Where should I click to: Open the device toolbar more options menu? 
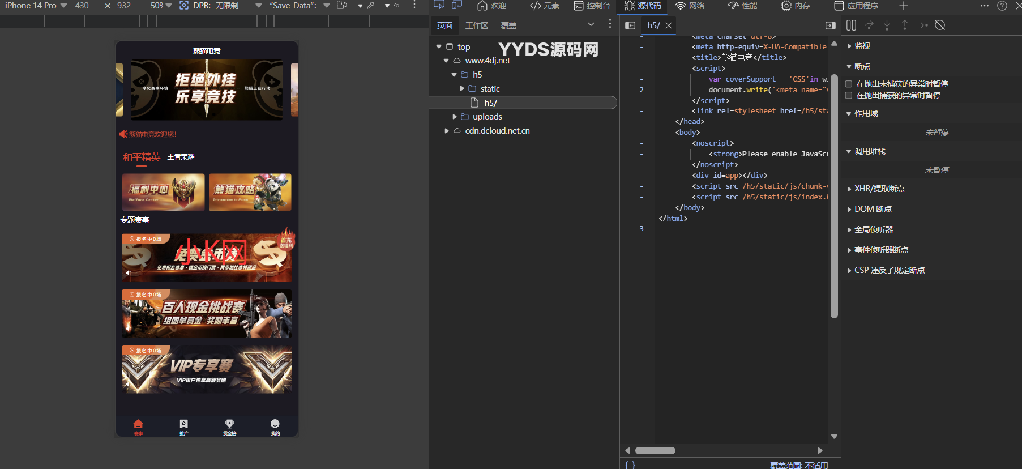tap(414, 5)
